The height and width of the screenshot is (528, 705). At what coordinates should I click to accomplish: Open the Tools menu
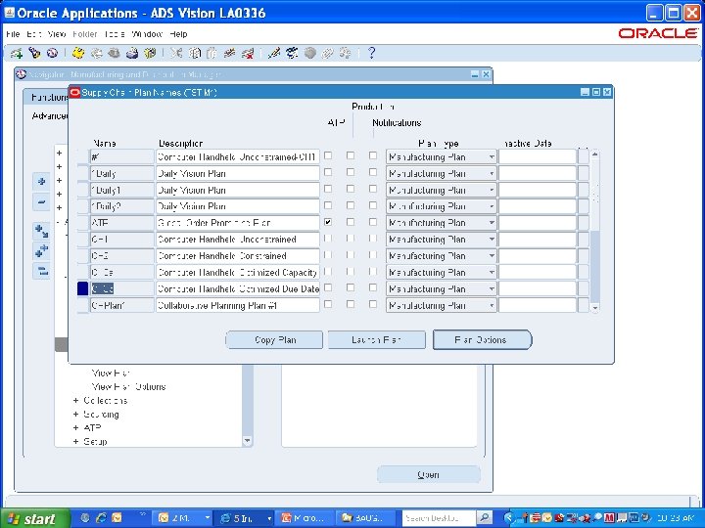click(115, 34)
